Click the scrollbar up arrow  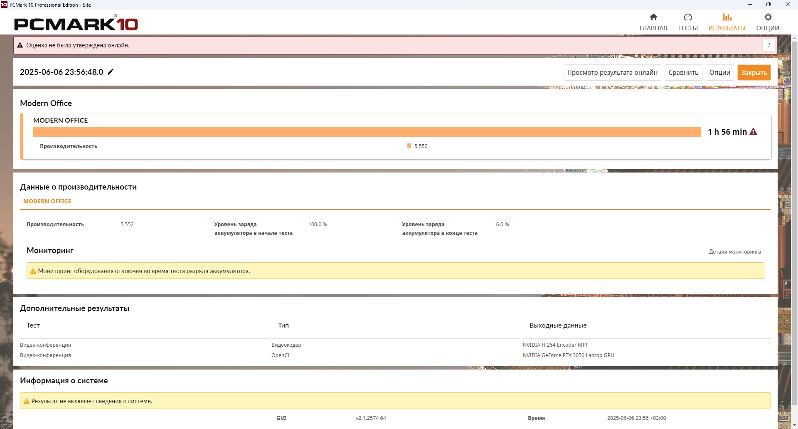tap(794, 38)
